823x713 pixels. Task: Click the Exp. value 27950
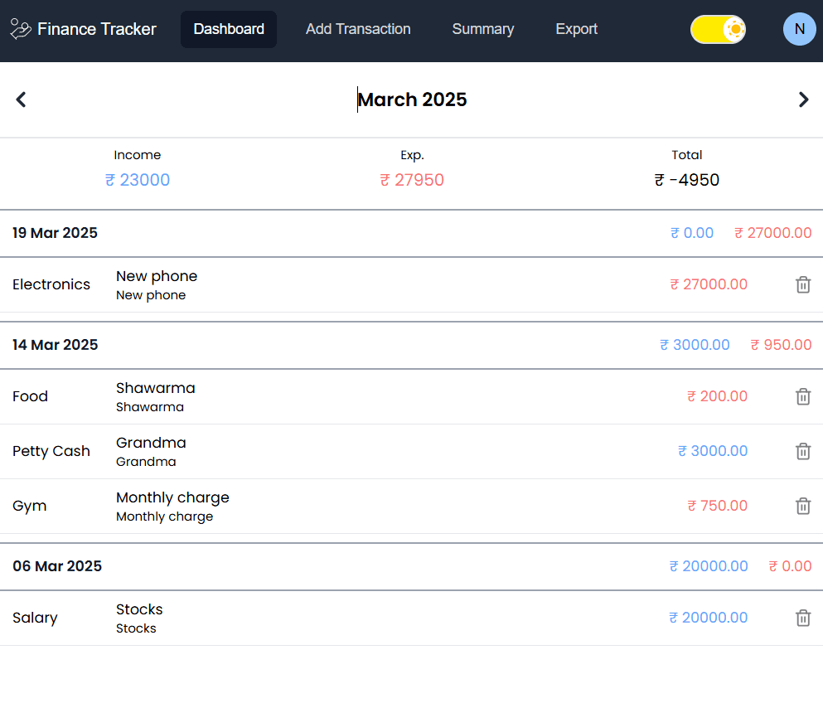412,180
